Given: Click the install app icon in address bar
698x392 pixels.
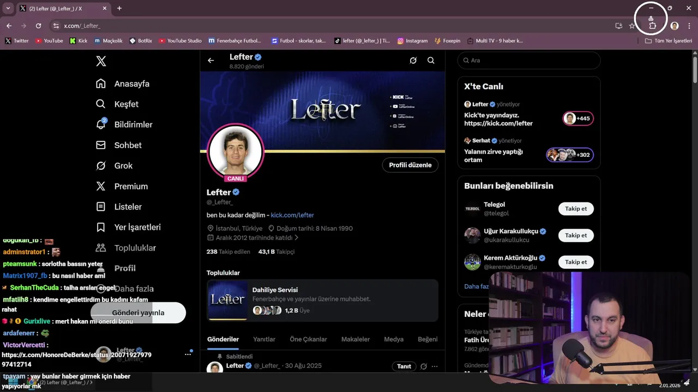Looking at the screenshot, I should (618, 26).
